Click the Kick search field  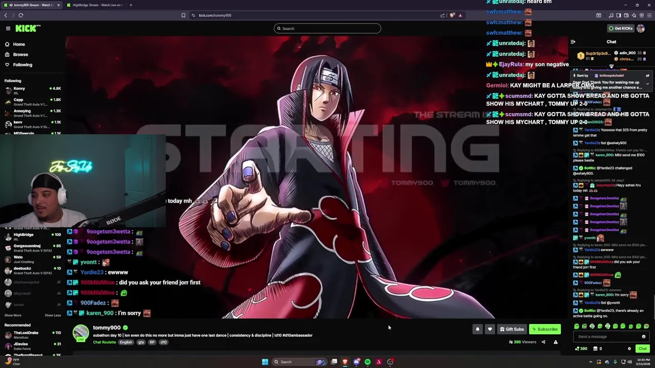[x=327, y=29]
